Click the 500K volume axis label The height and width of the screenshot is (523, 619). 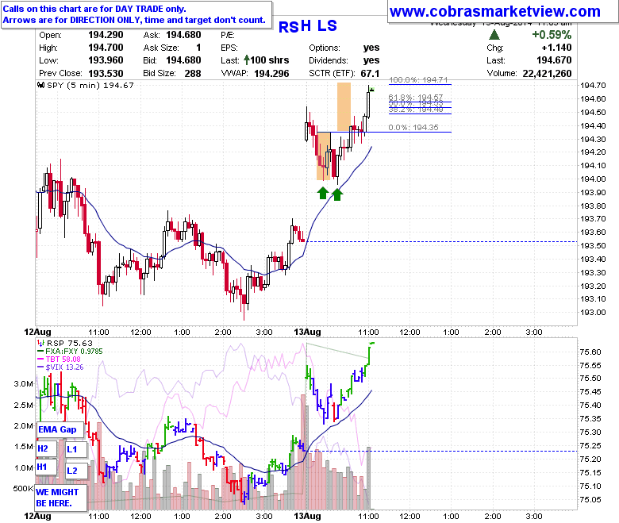[24, 489]
